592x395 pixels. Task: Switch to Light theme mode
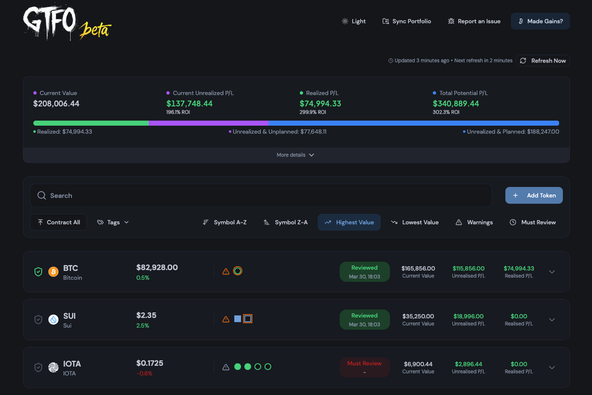tap(354, 21)
